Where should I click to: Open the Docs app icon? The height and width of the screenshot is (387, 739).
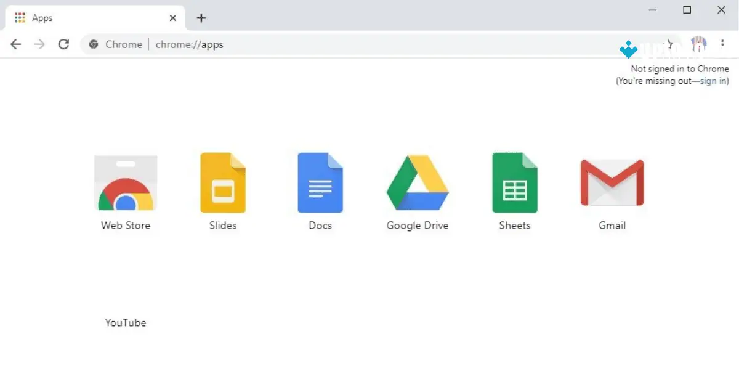click(320, 182)
